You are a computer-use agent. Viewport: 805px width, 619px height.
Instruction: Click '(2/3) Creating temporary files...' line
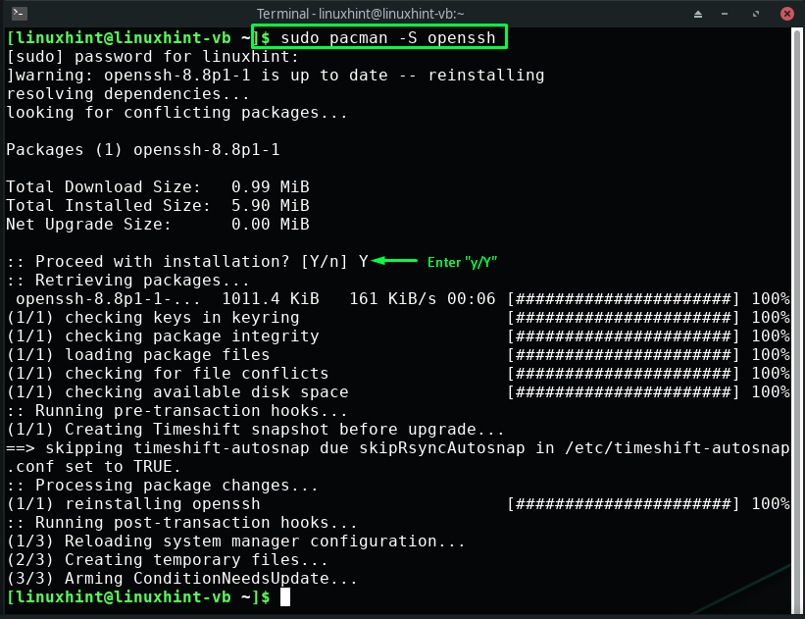point(168,560)
